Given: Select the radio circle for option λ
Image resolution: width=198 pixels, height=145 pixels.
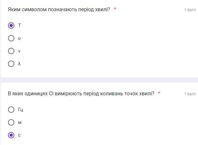Looking at the screenshot, I should [x=11, y=64].
